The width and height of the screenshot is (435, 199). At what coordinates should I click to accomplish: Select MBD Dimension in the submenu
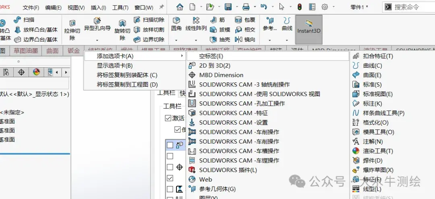pyautogui.click(x=268, y=75)
